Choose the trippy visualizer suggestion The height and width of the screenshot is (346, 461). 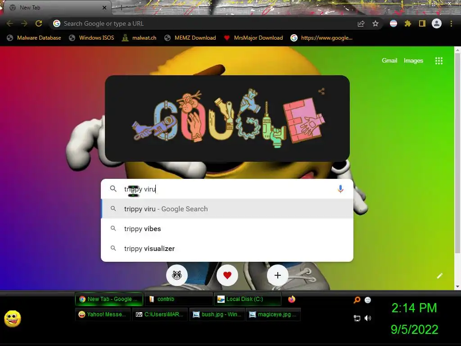[x=227, y=249]
